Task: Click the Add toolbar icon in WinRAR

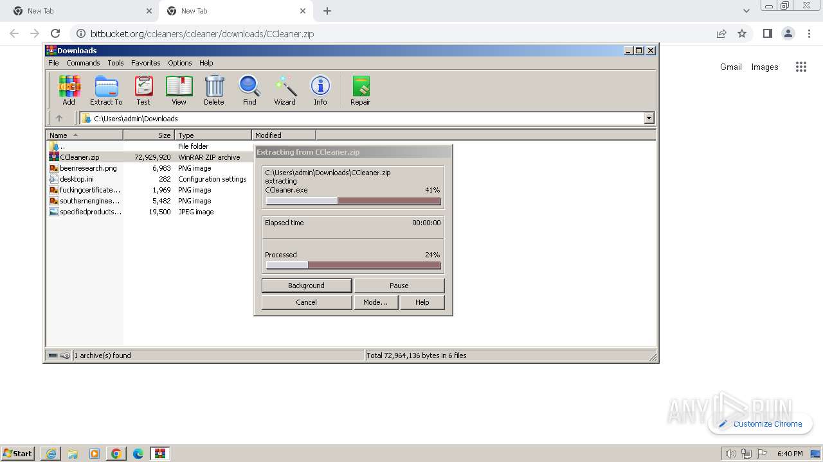Action: pos(69,90)
